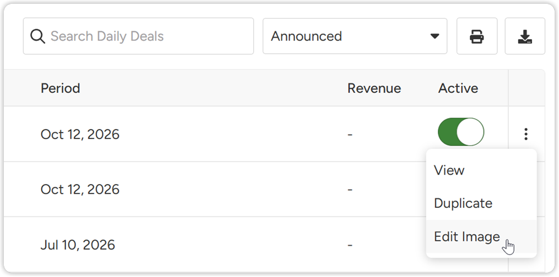This screenshot has height=277, width=559.
Task: Click the revenue dash in the middle row
Action: [x=350, y=190]
